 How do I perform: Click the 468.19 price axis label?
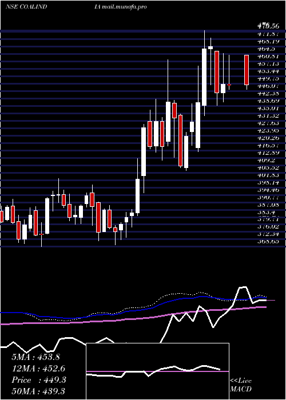[x=268, y=43]
